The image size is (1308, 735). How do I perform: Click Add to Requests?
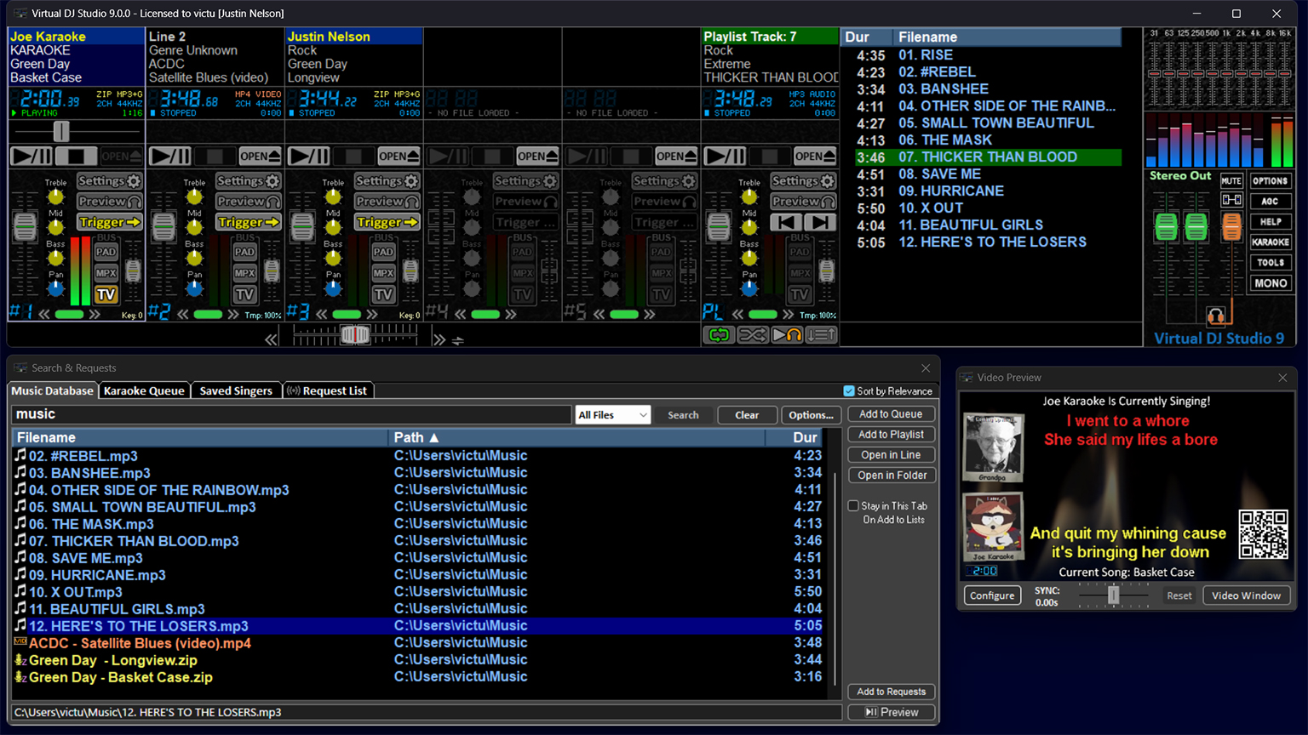pyautogui.click(x=891, y=692)
